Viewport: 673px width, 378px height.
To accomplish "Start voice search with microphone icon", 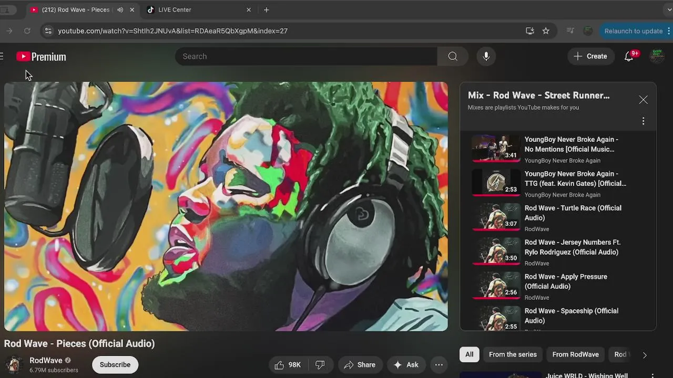I will pos(486,56).
